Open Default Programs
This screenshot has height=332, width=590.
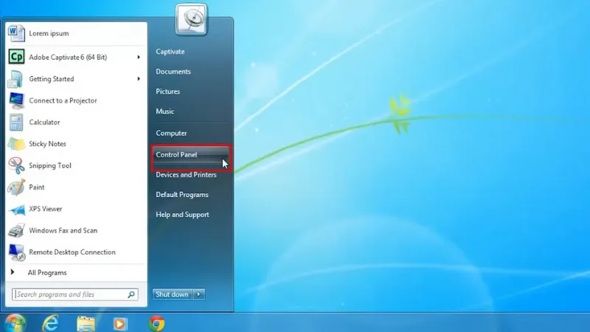[182, 195]
